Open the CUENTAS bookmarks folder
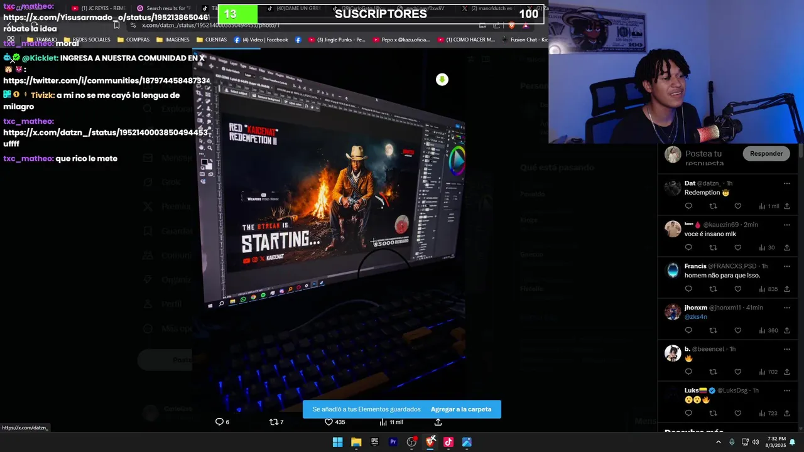804x452 pixels. [211, 40]
